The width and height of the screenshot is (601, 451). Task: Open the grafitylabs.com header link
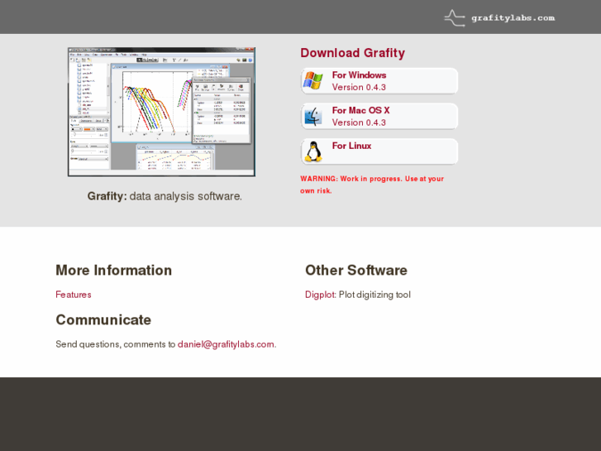pyautogui.click(x=513, y=18)
